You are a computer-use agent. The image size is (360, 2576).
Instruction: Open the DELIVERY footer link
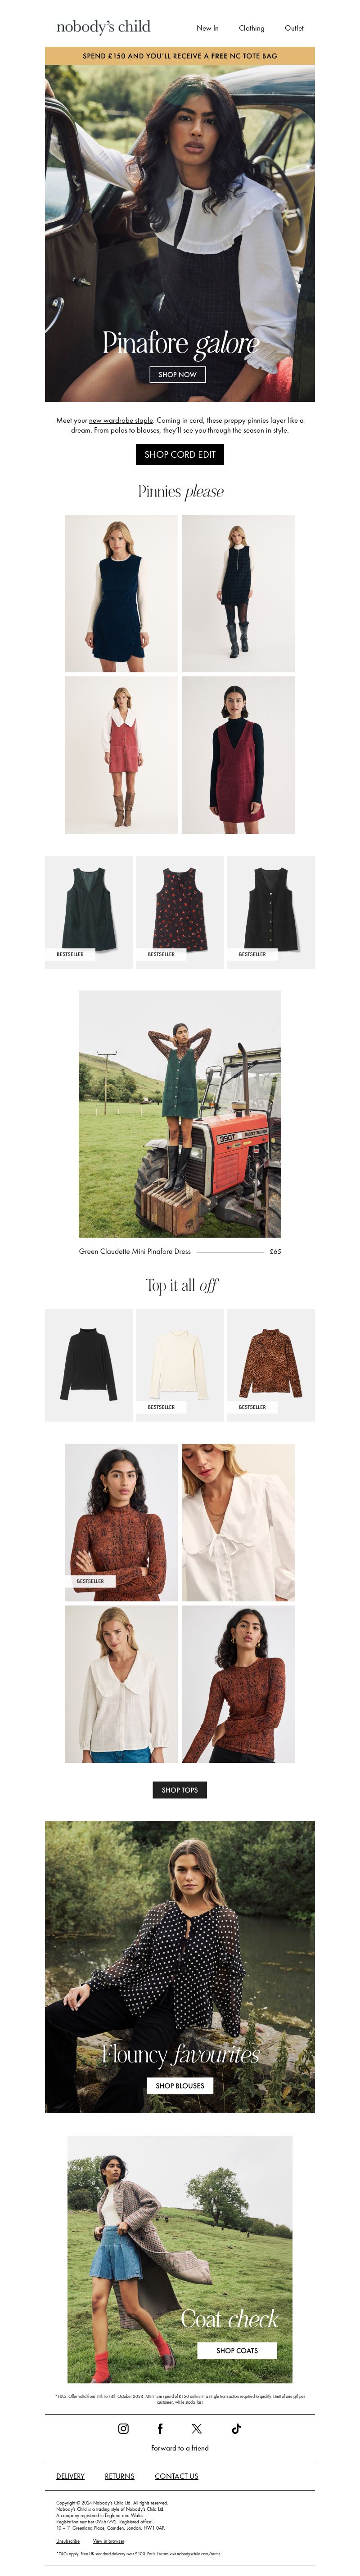point(70,2476)
